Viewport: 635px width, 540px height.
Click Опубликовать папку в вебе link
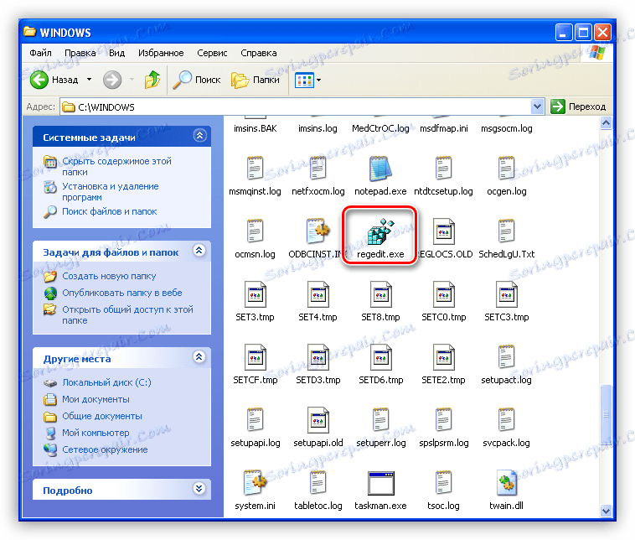[x=122, y=293]
